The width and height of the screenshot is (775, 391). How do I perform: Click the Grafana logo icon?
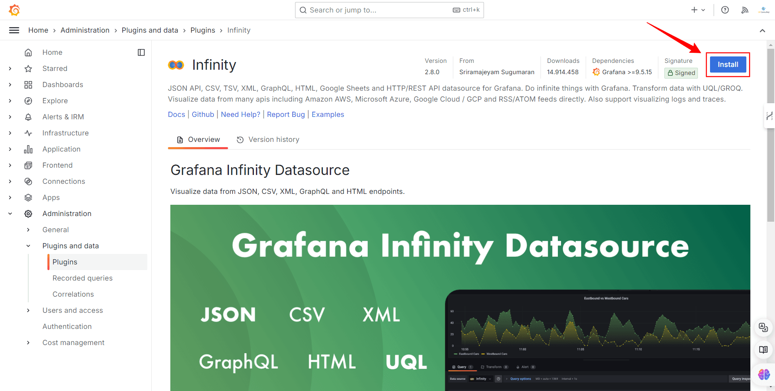coord(14,10)
